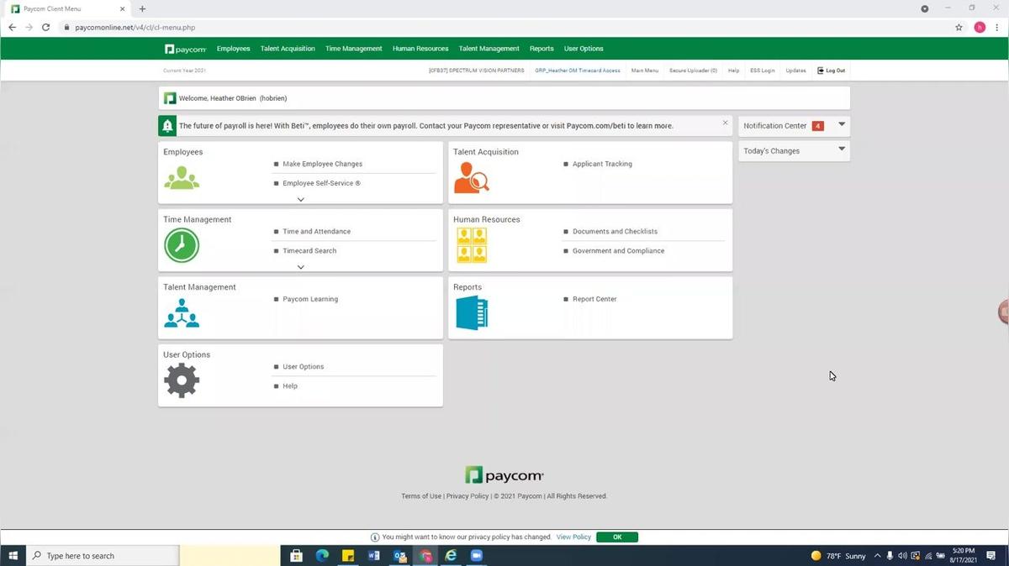Dismiss the Beti payroll banner

(x=724, y=123)
